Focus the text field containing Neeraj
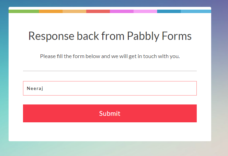 pyautogui.click(x=110, y=88)
